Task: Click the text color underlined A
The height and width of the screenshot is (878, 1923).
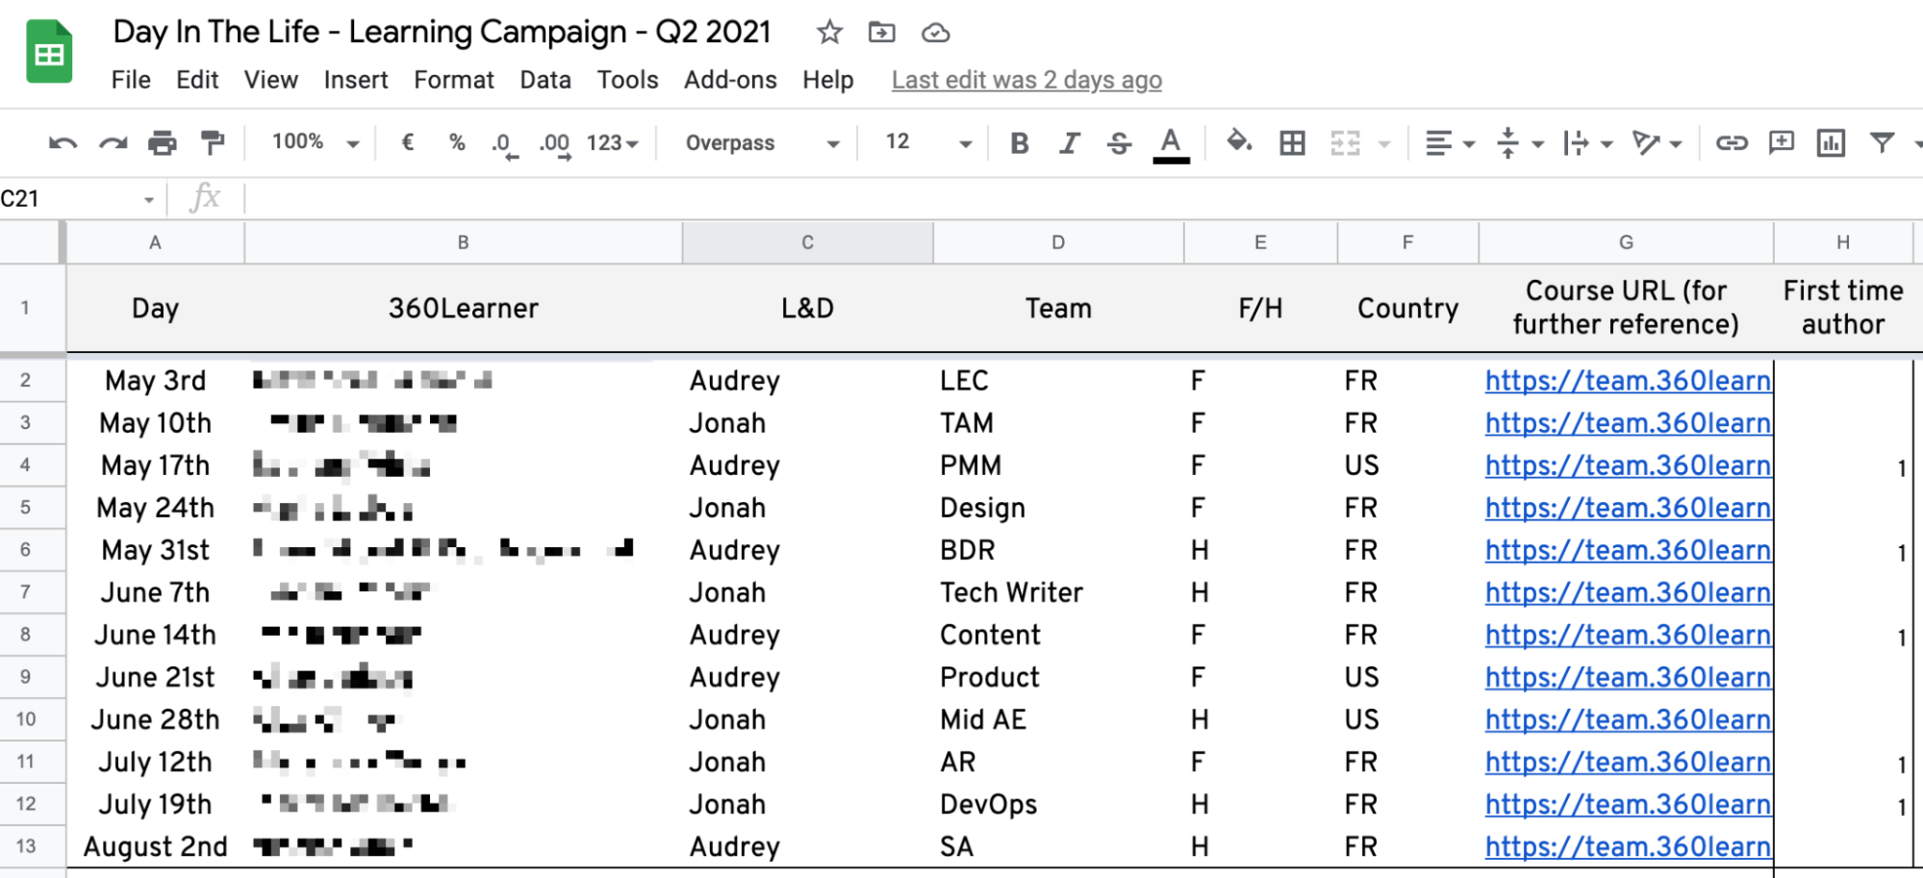Action: pos(1171,143)
